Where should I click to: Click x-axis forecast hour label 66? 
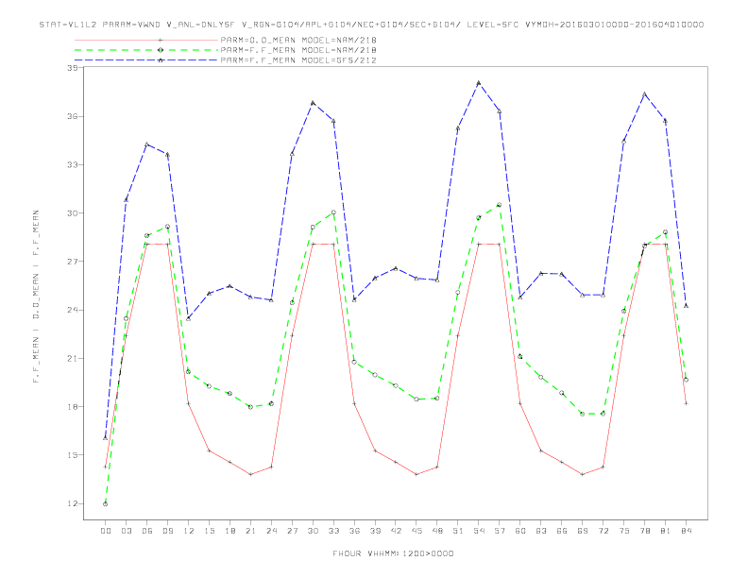coord(562,531)
